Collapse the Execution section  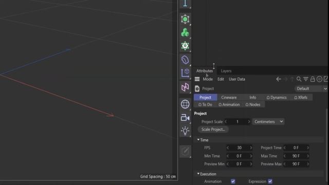(198, 174)
